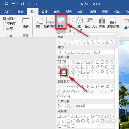Select the no-symbol prohibited shape

73,72
